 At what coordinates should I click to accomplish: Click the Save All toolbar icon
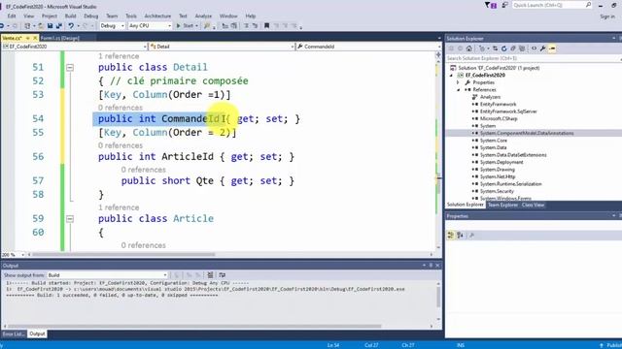[59, 26]
